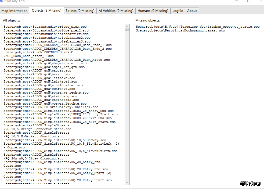Select RQ_10,5_OneWay.sco entry
264x189 pixels.
tap(55, 140)
